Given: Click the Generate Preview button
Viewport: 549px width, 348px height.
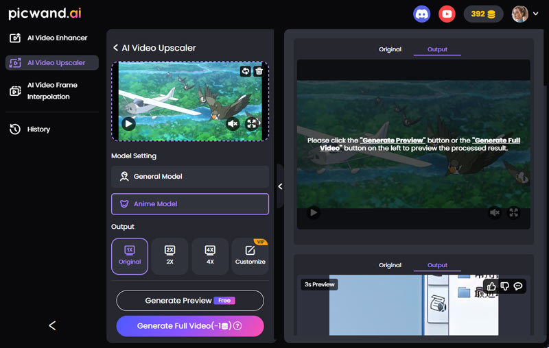Looking at the screenshot, I should 189,301.
